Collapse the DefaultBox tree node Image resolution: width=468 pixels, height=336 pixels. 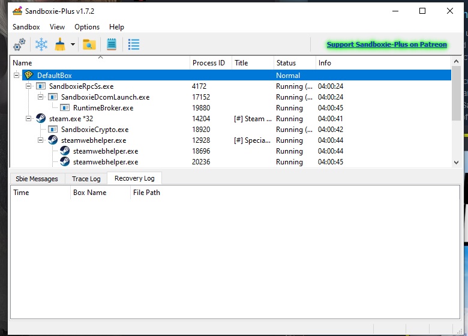coord(17,75)
